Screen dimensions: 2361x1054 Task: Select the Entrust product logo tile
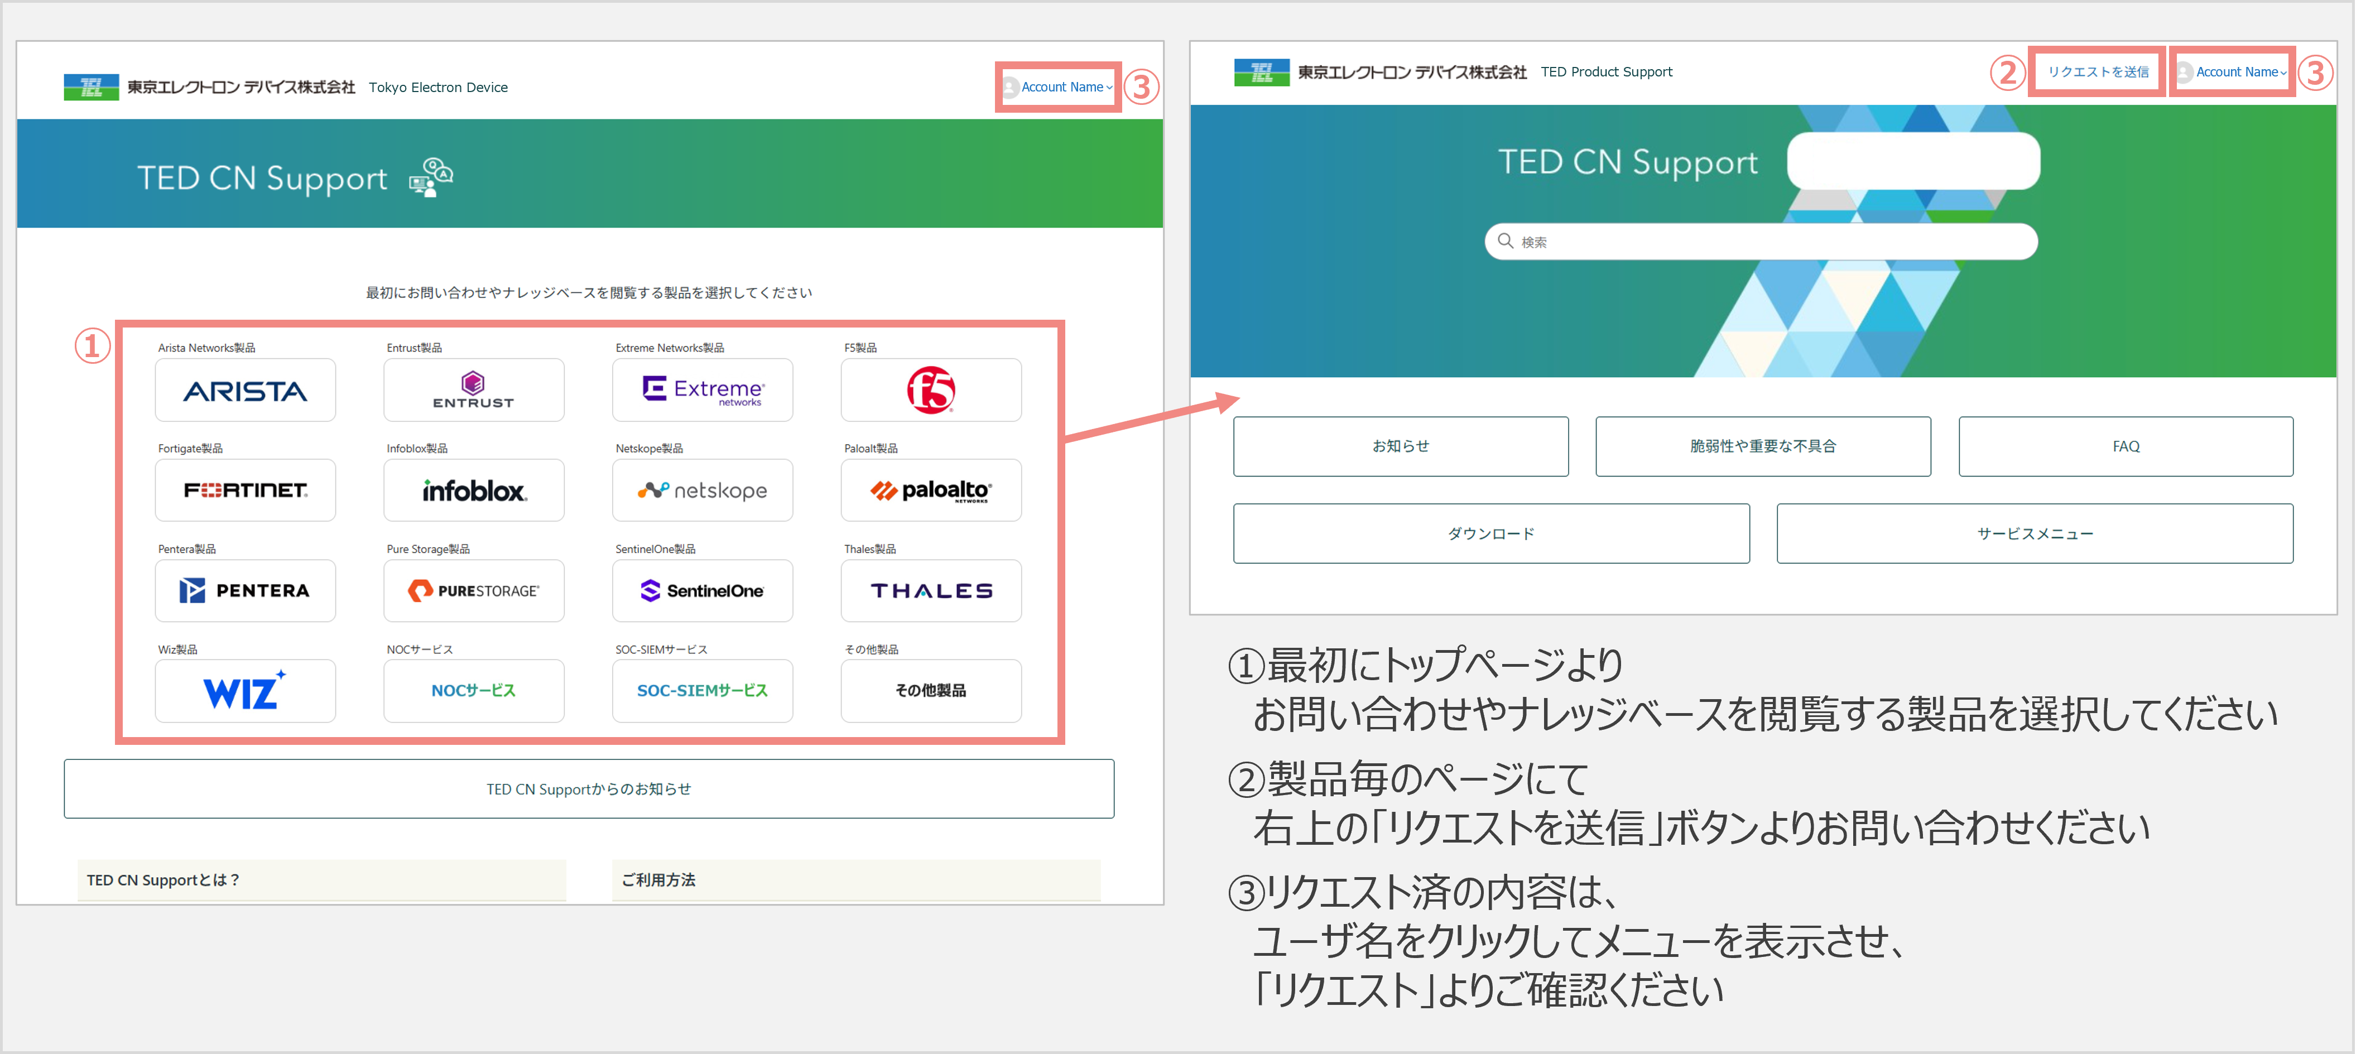click(x=474, y=391)
